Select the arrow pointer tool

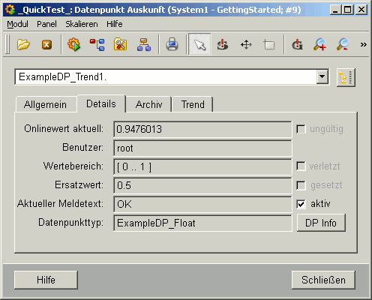[199, 45]
